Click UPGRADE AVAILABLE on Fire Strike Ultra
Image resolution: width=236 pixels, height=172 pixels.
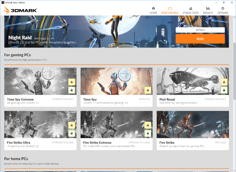[x=63, y=142]
